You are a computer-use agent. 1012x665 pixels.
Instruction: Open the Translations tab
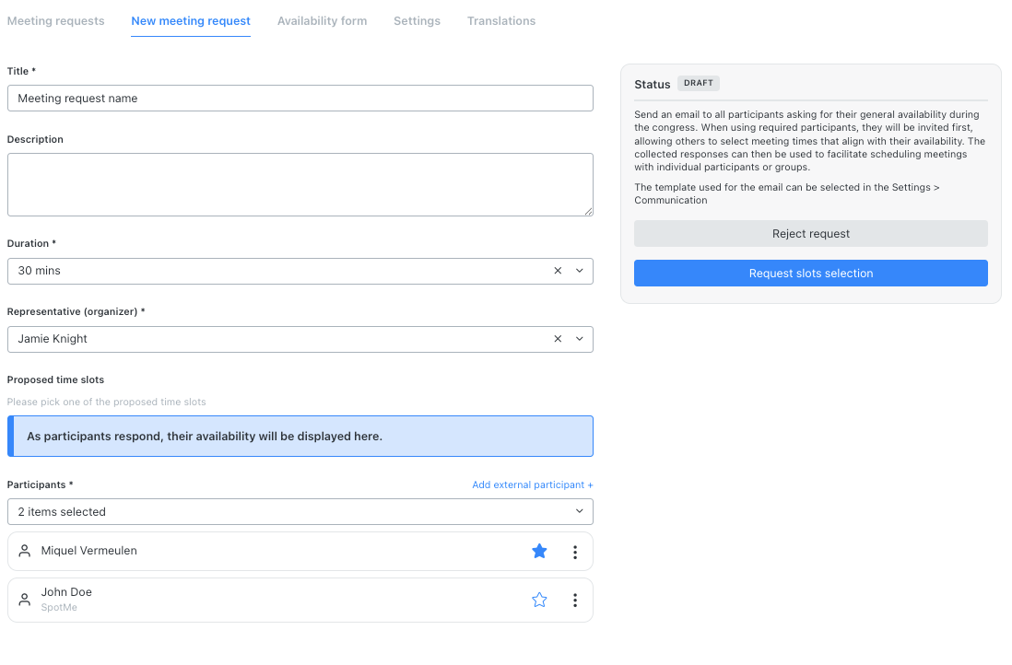click(501, 20)
